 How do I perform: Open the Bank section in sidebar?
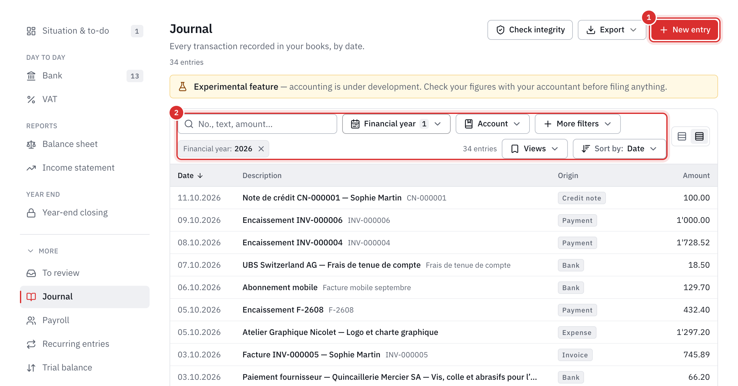tap(84, 76)
